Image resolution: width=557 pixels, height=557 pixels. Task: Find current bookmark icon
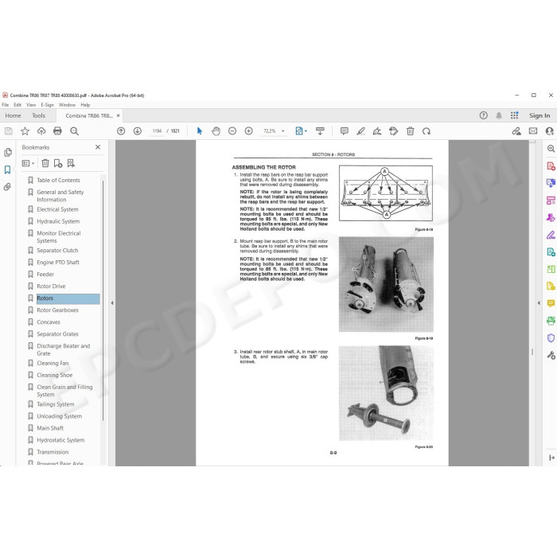tap(71, 163)
